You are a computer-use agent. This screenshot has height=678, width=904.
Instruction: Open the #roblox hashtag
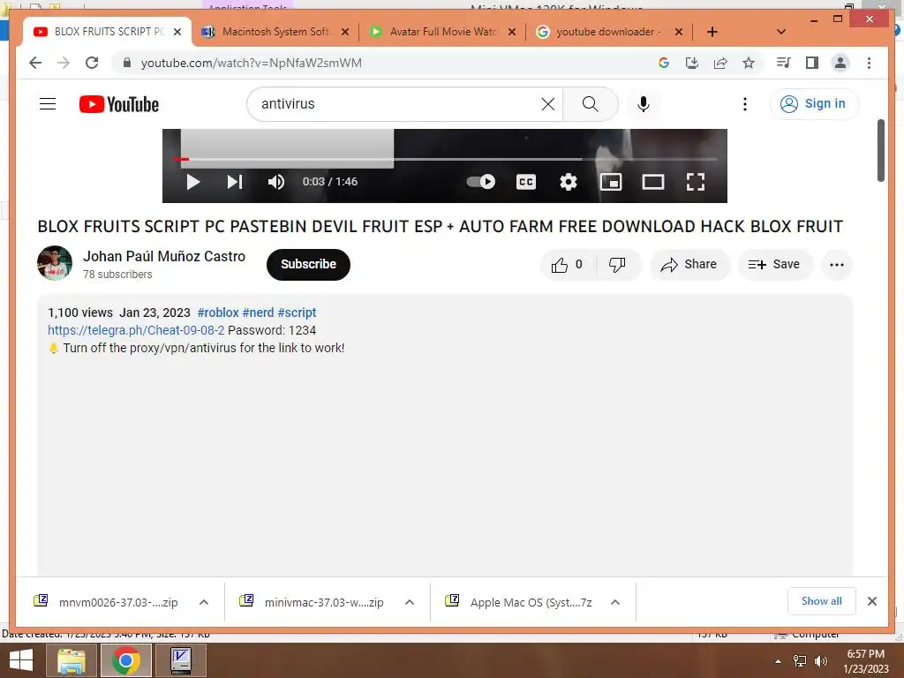[x=218, y=313]
